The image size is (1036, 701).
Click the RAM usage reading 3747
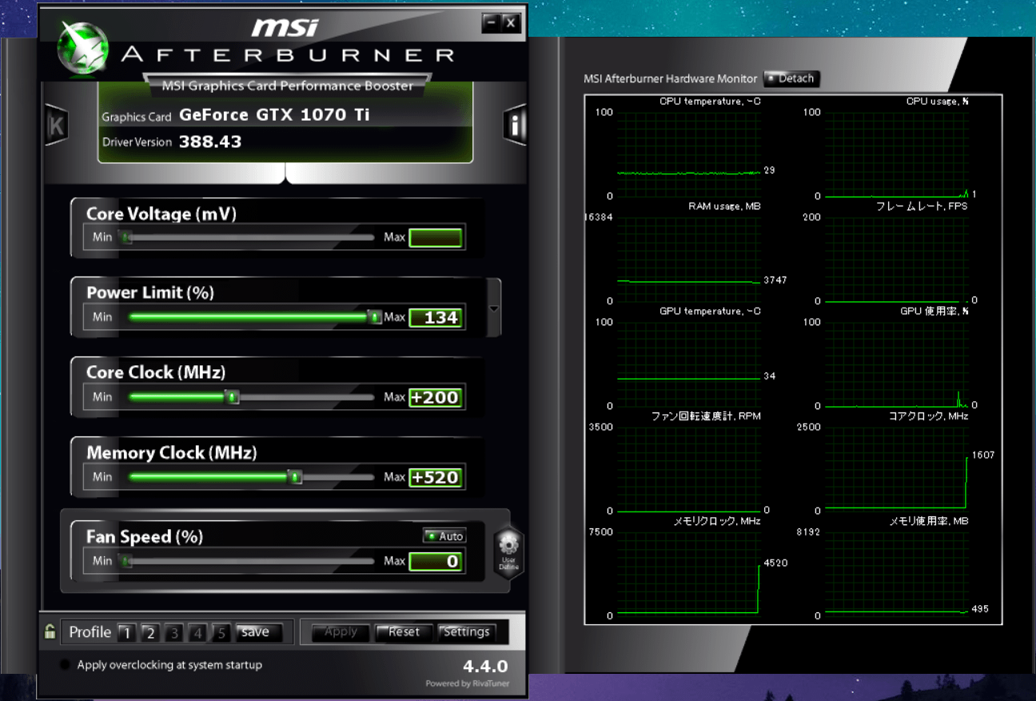(x=775, y=280)
